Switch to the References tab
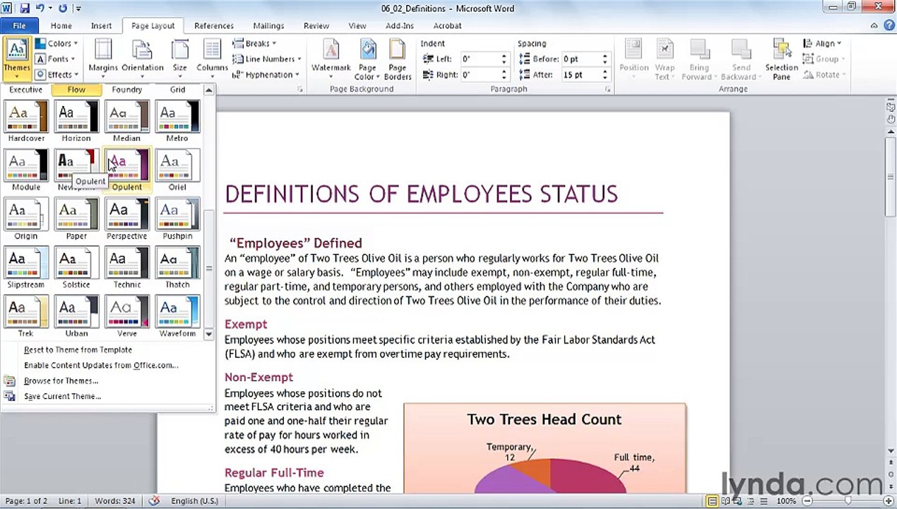897x509 pixels. click(x=214, y=25)
